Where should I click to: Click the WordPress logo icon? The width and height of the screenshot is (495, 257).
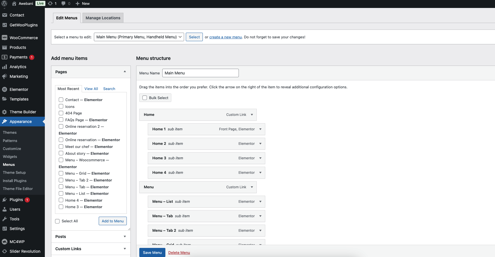pos(4,3)
